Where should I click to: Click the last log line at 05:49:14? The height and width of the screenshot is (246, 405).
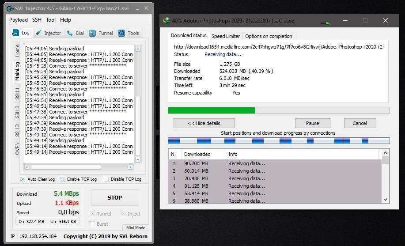[x=79, y=152]
